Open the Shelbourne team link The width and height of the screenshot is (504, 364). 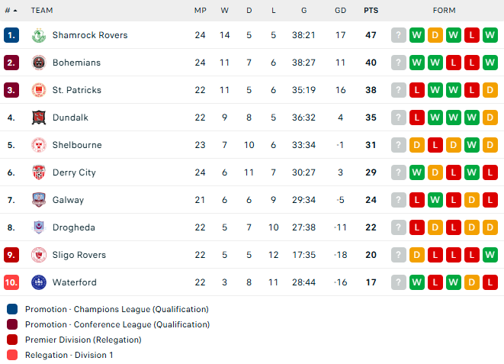pyautogui.click(x=77, y=145)
